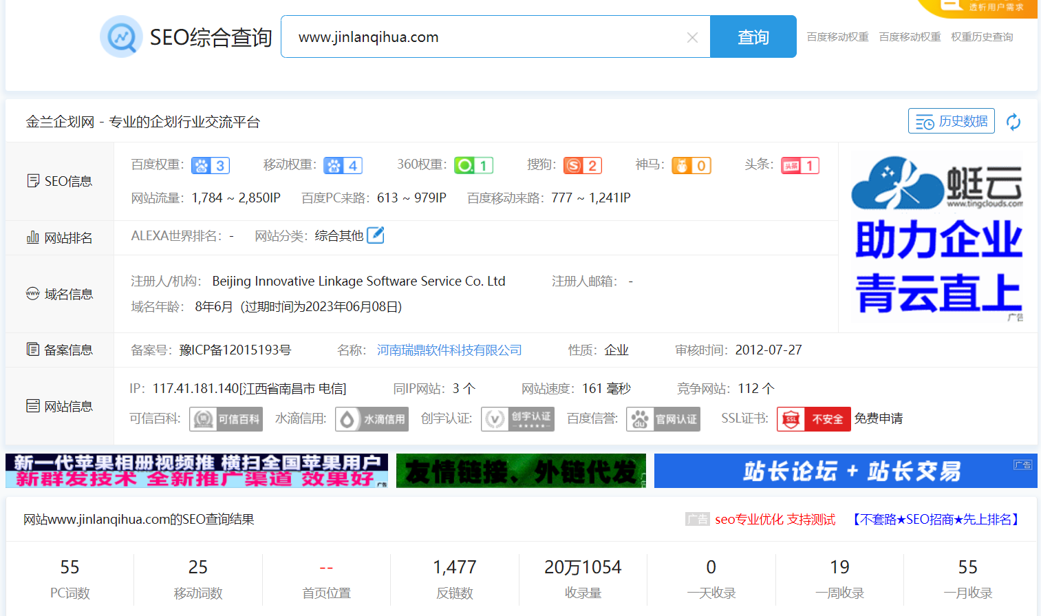
Task: Click the registrant Beijing Innovative Linkage Software text
Action: [x=358, y=282]
